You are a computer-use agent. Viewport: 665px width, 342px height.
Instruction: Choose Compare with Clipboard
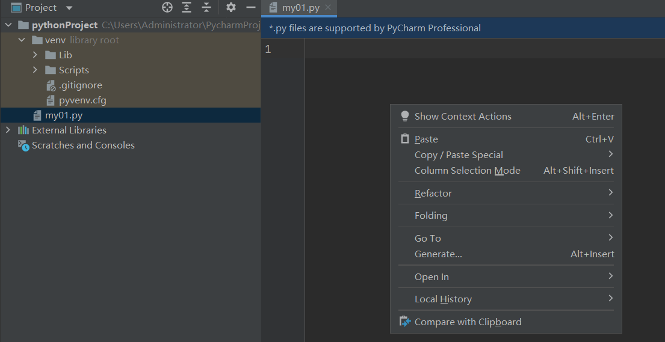click(506, 322)
